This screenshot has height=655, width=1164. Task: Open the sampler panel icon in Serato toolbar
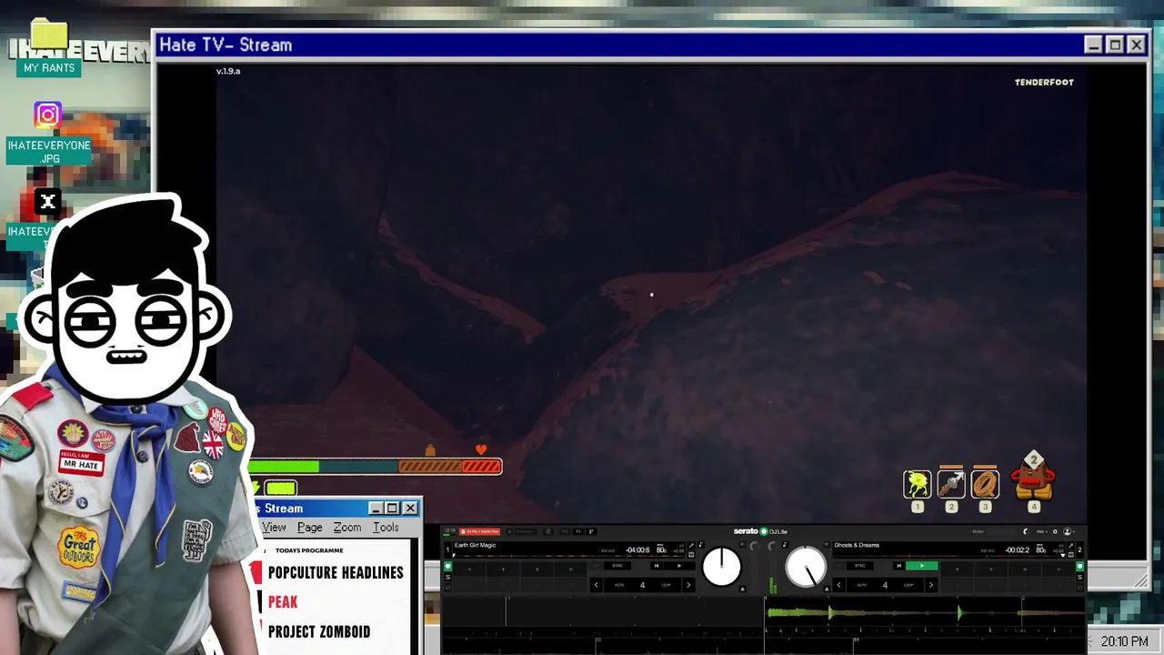point(591,531)
